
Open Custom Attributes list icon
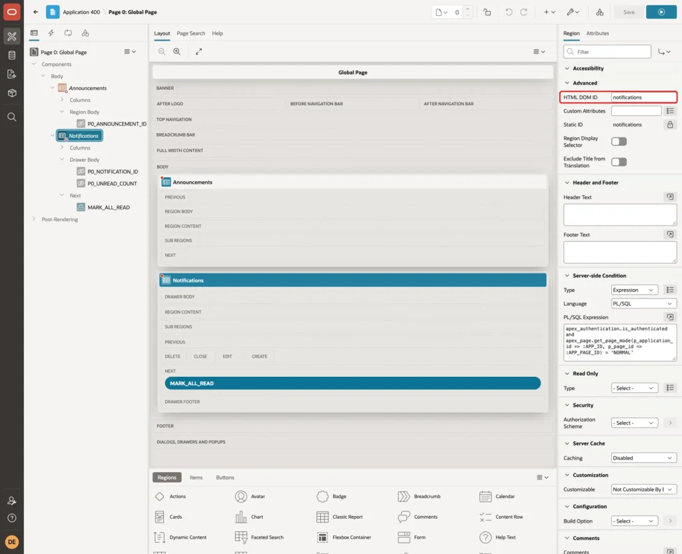pos(670,111)
